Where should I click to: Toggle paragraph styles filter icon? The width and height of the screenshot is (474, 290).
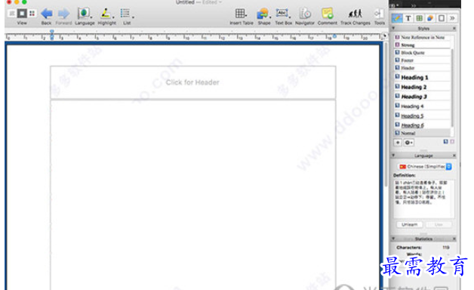point(445,141)
